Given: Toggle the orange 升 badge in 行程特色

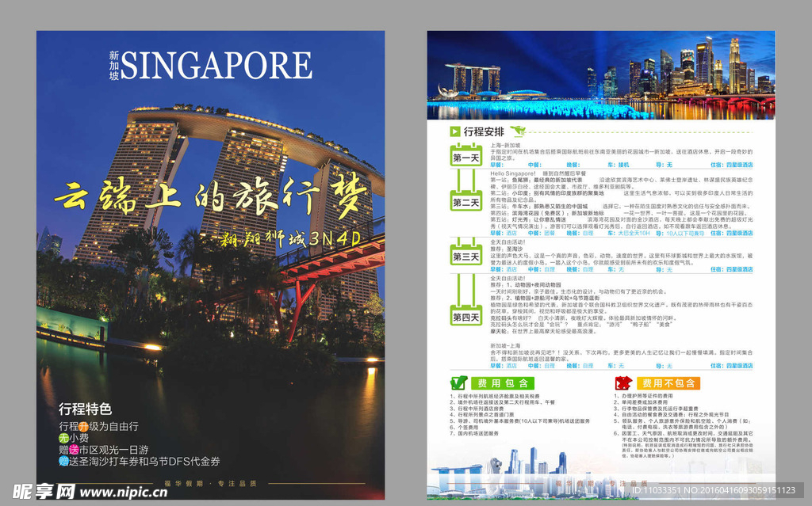Looking at the screenshot, I should tap(82, 425).
